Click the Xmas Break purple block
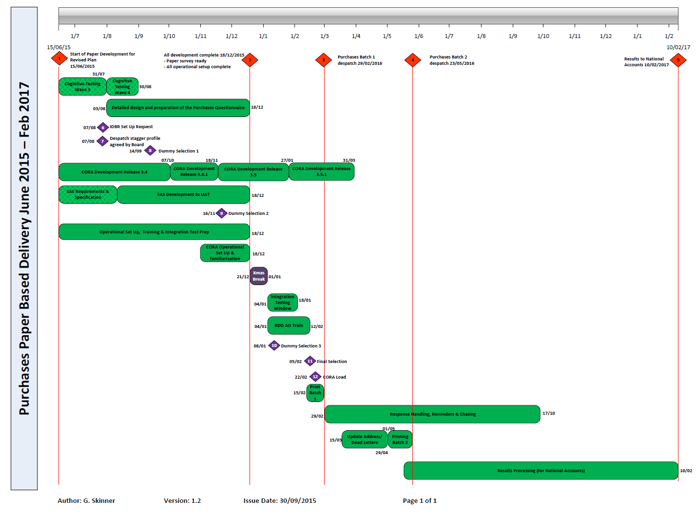This screenshot has height=517, width=696. (259, 276)
